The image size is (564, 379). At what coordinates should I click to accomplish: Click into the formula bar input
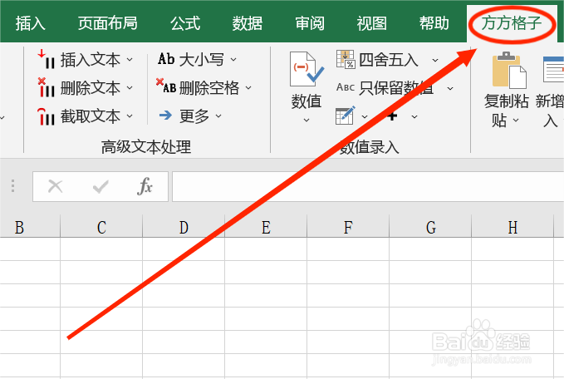(368, 186)
